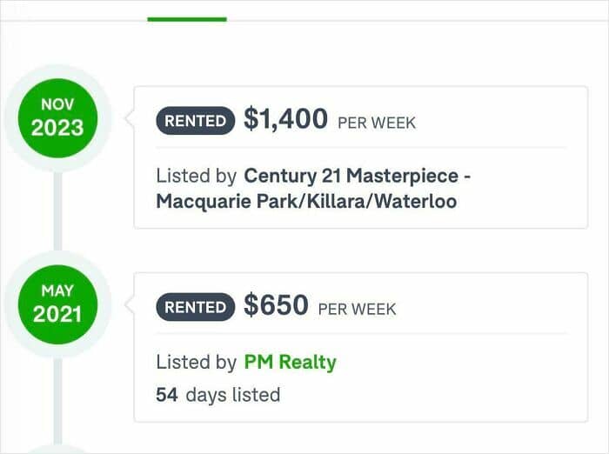The height and width of the screenshot is (454, 609).
Task: Click the pointer arrow of the November 2023 card
Action: 130,119
